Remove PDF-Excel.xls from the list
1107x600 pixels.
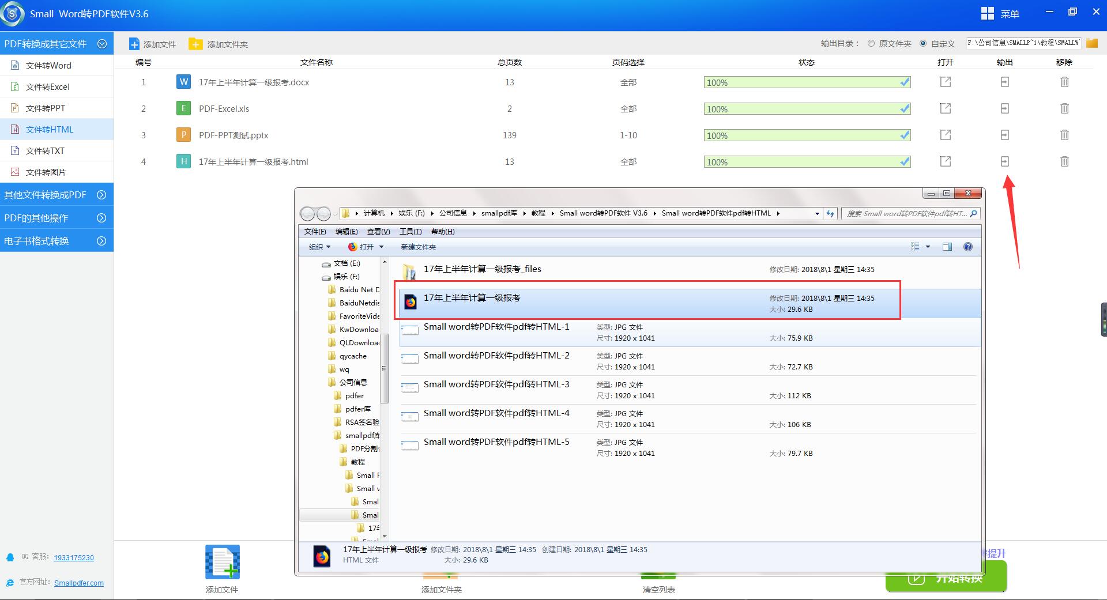point(1064,108)
